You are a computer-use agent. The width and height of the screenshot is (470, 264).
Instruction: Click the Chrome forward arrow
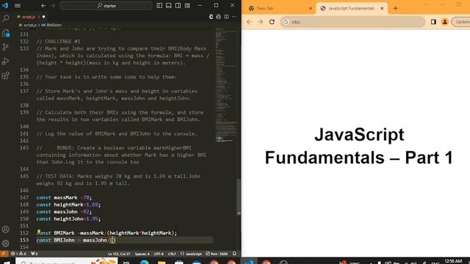coord(261,22)
